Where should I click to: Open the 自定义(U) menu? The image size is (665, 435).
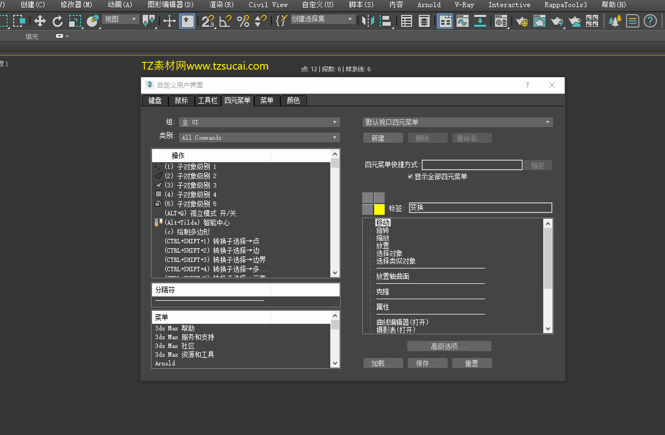[318, 5]
